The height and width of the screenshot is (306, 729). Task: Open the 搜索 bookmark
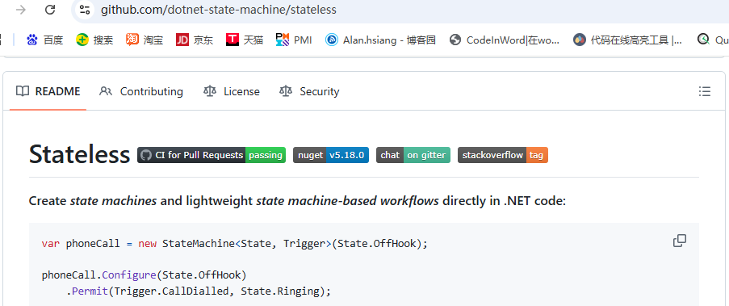pyautogui.click(x=94, y=40)
